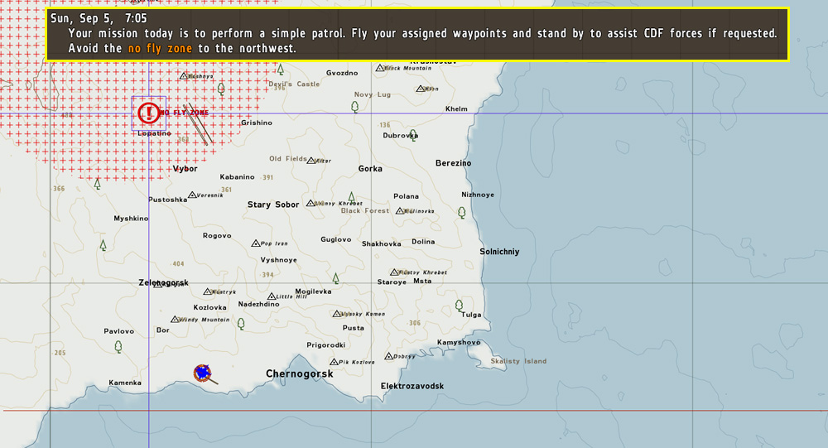
Task: Click the Old Fields area label
Action: (x=288, y=158)
